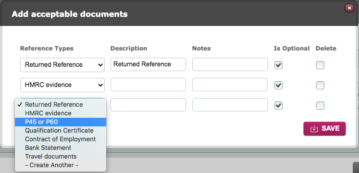Choose the Create Another option

[61, 165]
